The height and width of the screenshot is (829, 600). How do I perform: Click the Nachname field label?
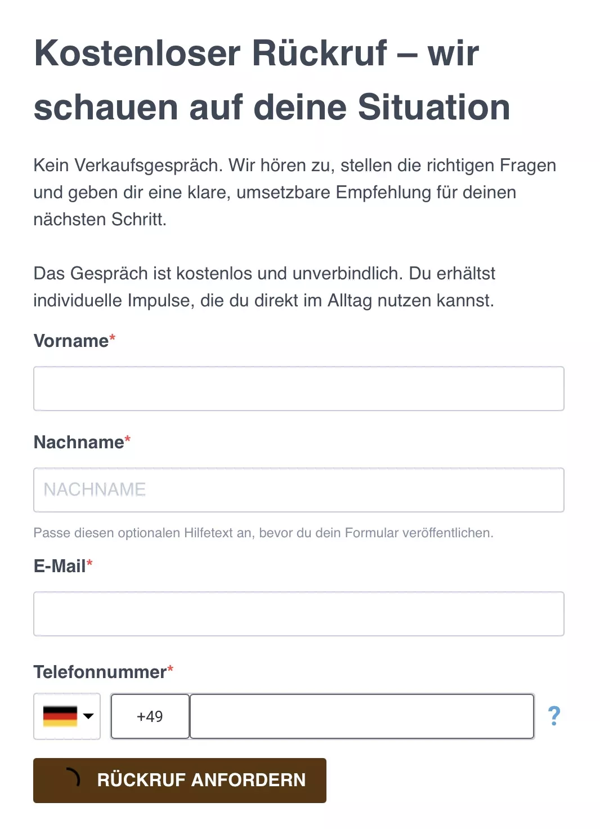(x=79, y=443)
